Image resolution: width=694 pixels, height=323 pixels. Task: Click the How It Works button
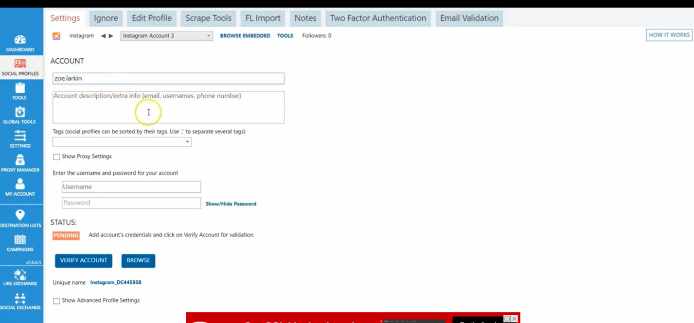point(669,35)
